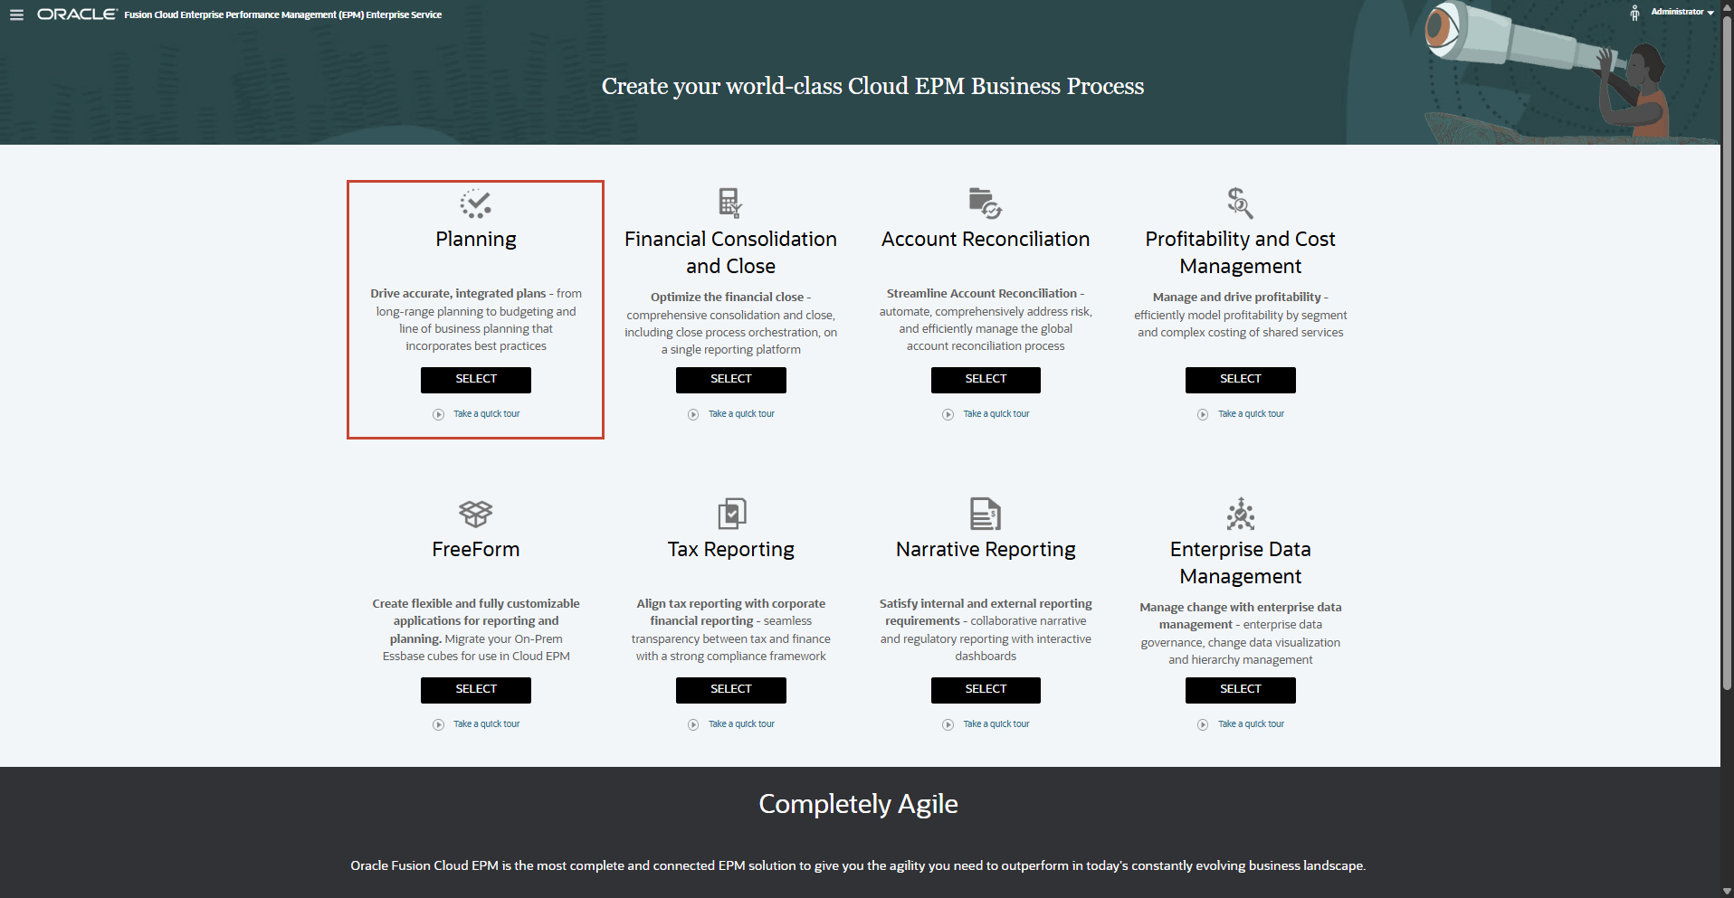
Task: Click Narrative Reporting tour play icon
Action: click(948, 725)
